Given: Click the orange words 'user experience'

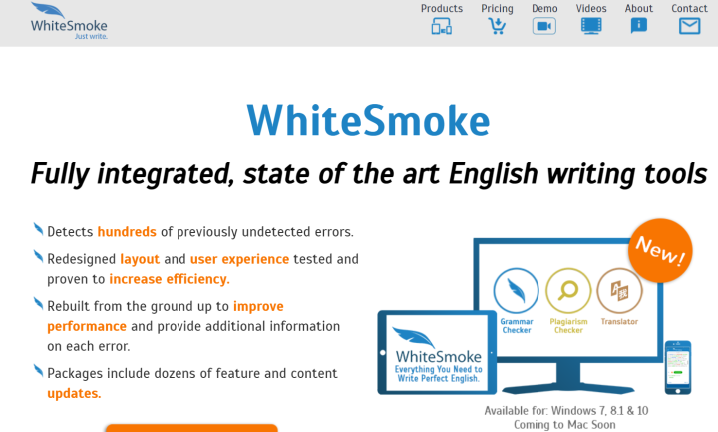Looking at the screenshot, I should pyautogui.click(x=239, y=259).
